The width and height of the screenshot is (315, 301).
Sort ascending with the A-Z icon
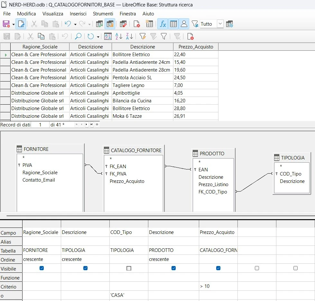coord(119,37)
